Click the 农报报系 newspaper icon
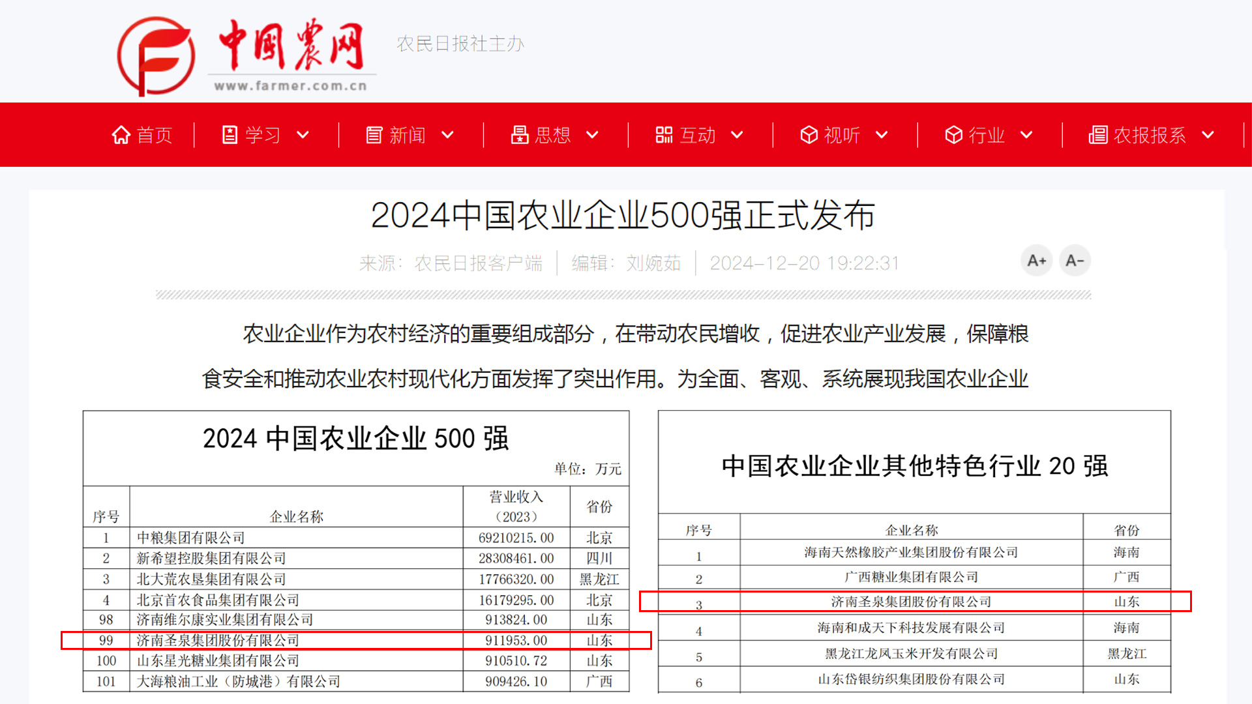The image size is (1252, 704). coord(1097,135)
